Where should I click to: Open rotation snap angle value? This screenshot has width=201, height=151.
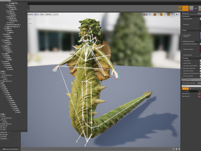coord(165,14)
